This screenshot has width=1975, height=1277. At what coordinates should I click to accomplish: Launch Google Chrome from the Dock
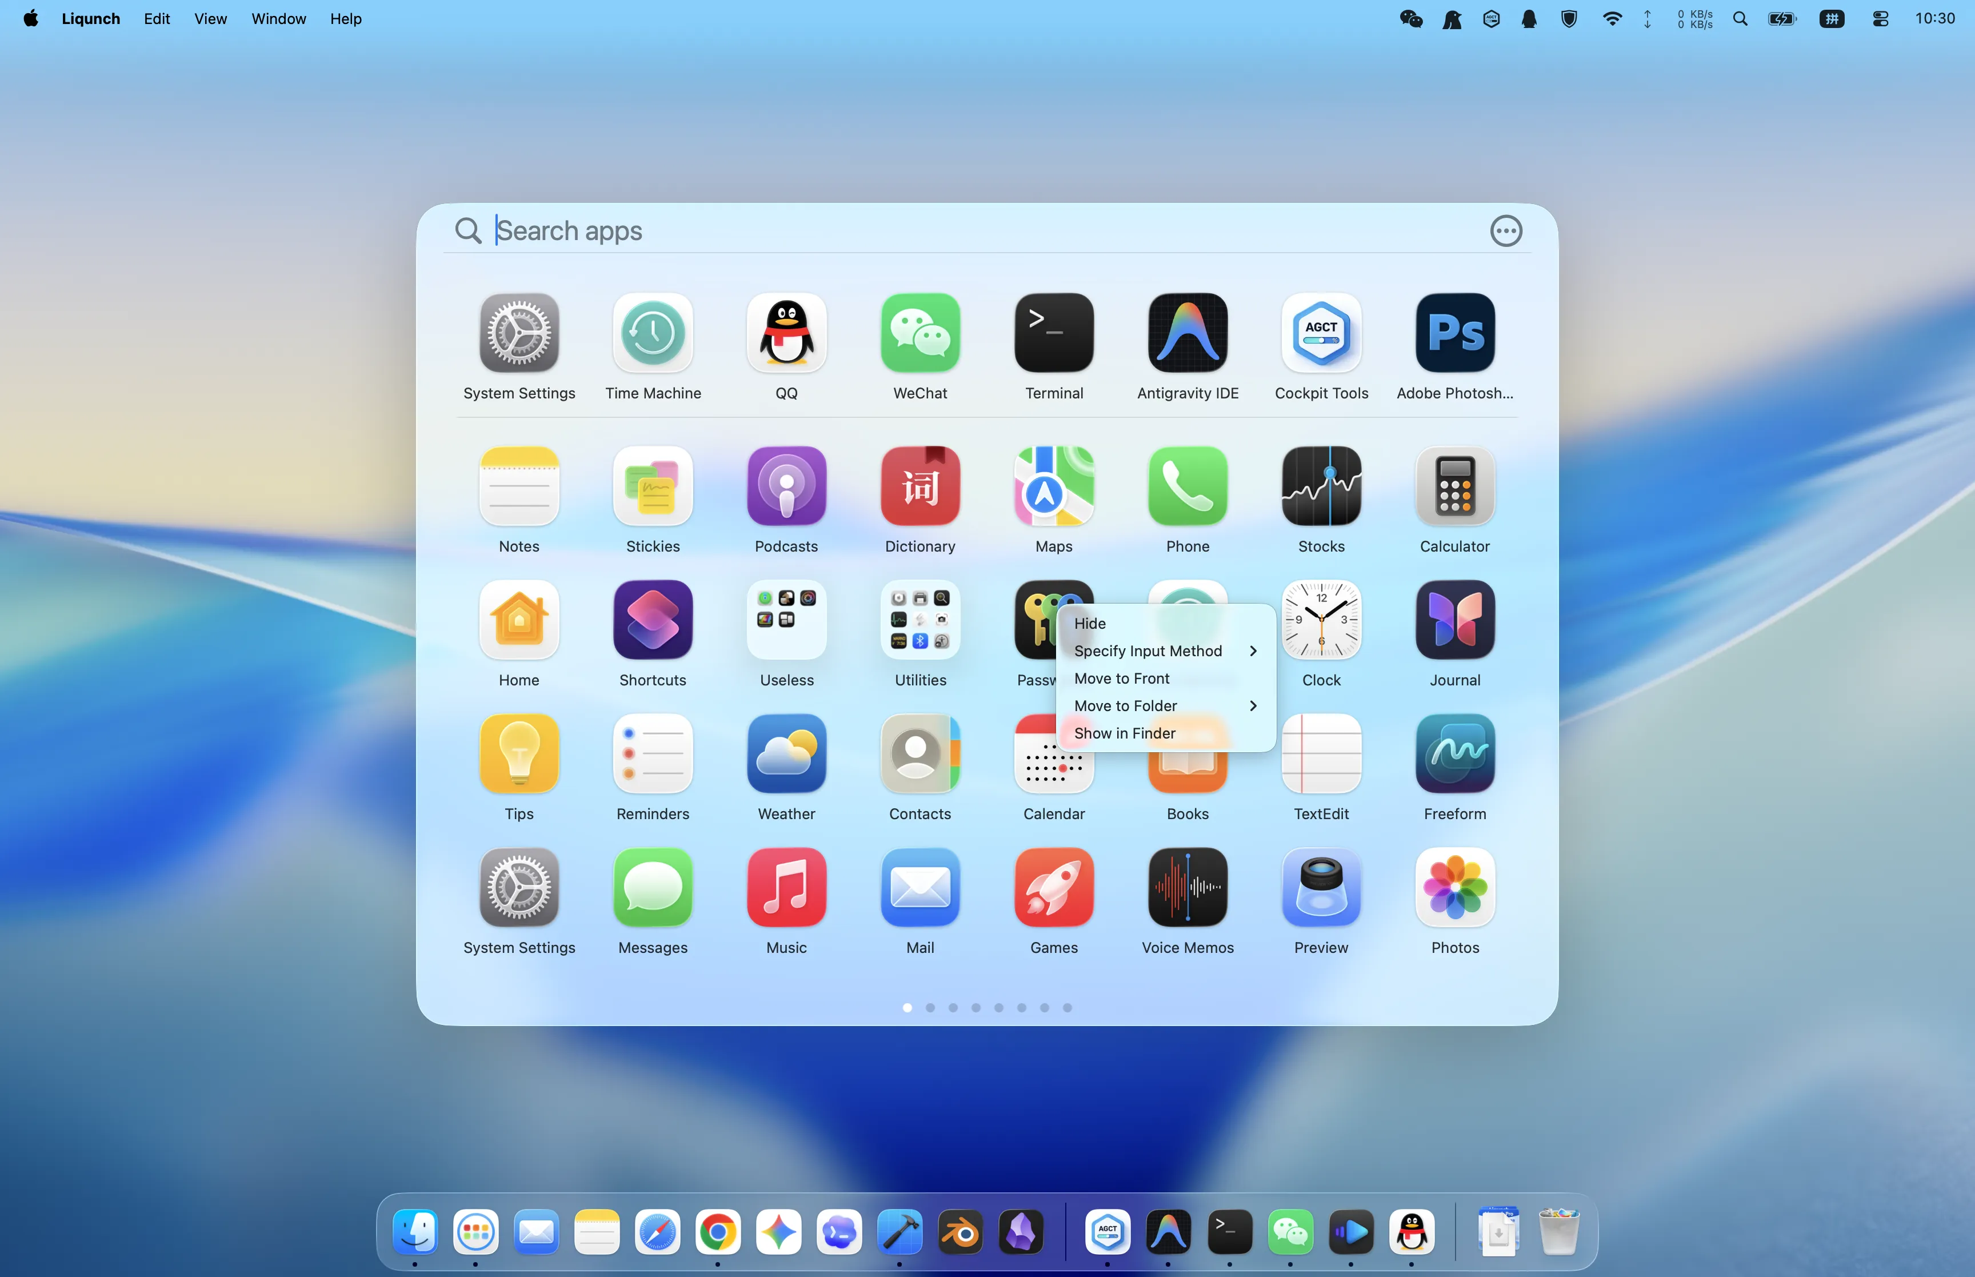[718, 1232]
